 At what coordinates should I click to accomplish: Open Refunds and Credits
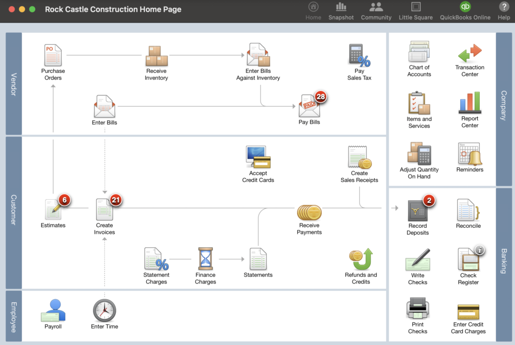[360, 259]
